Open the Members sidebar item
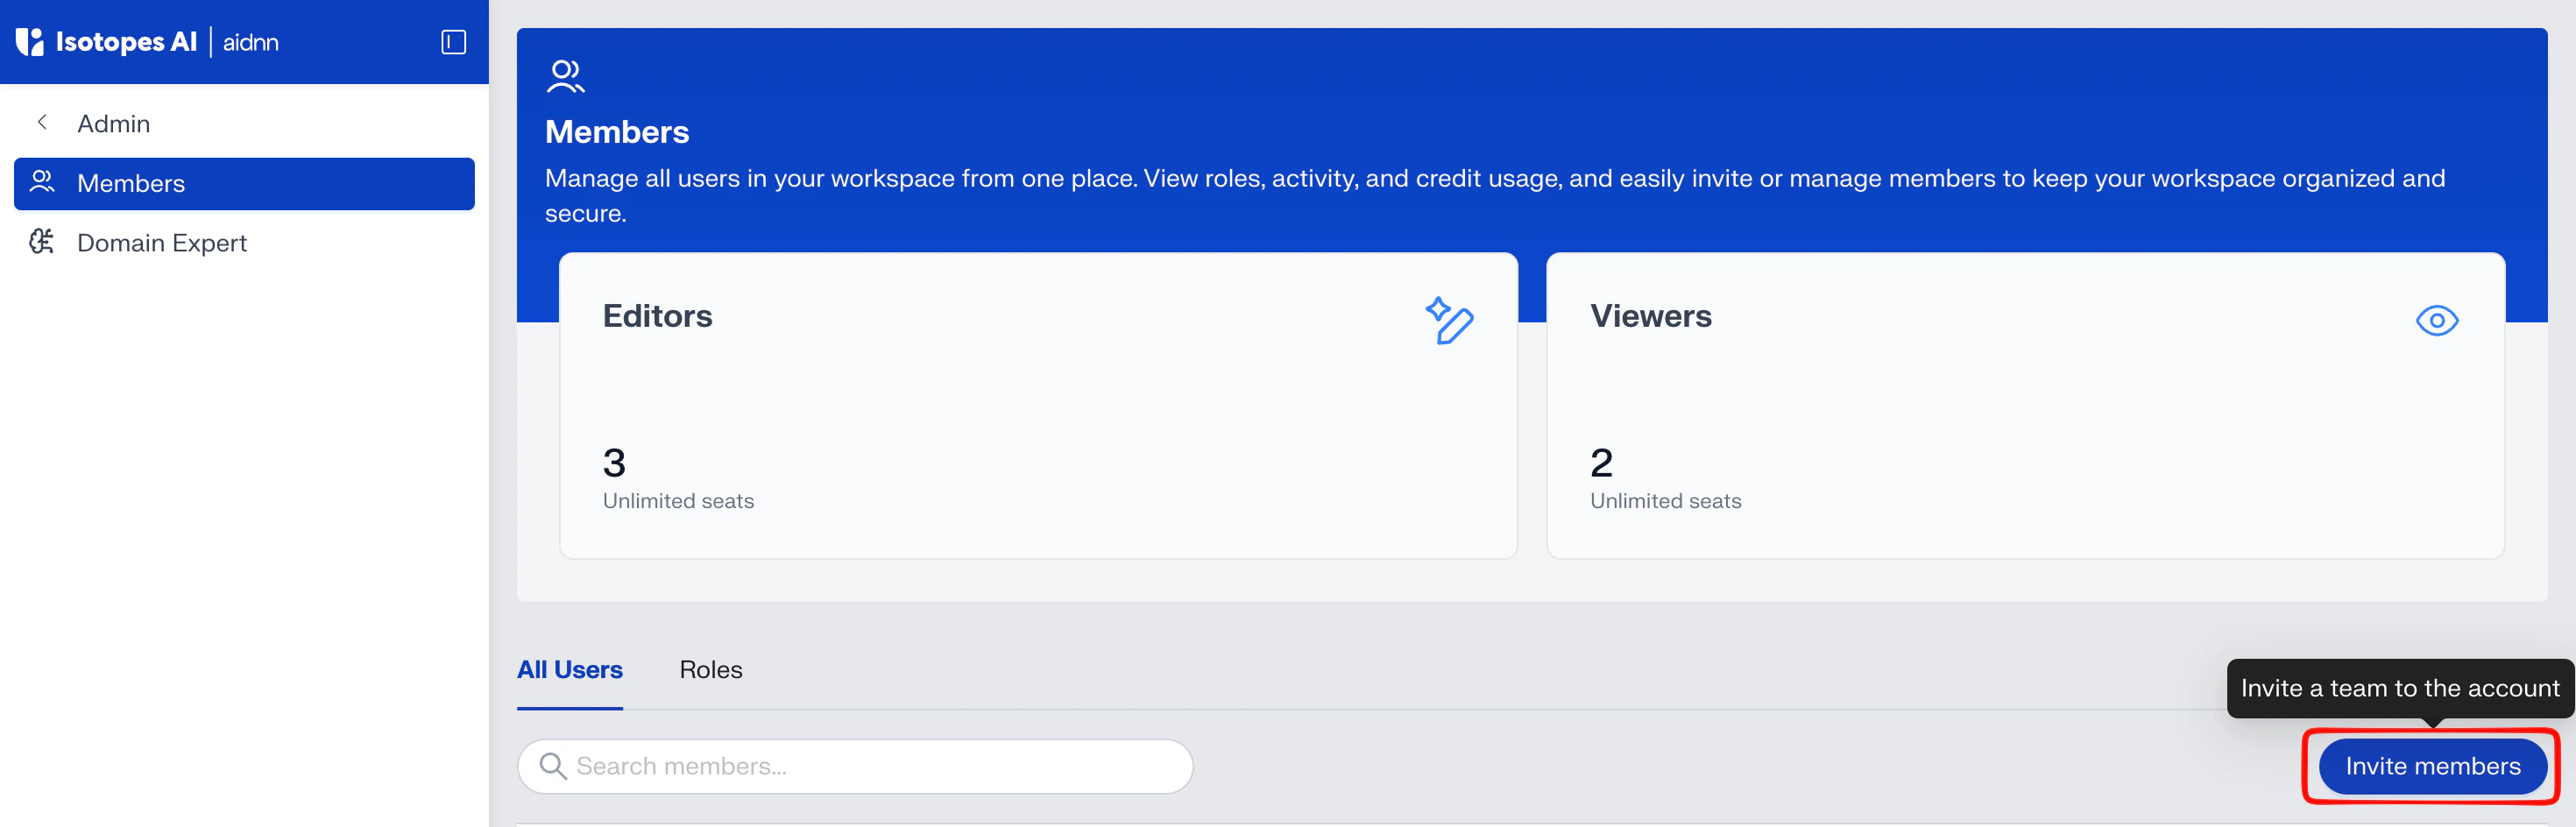The image size is (2576, 827). click(x=244, y=183)
